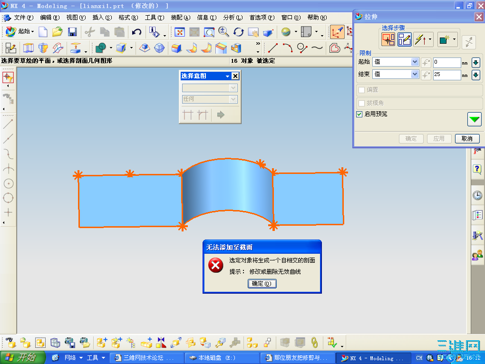
Task: Open the 起始 limit type dropdown
Action: click(x=415, y=62)
